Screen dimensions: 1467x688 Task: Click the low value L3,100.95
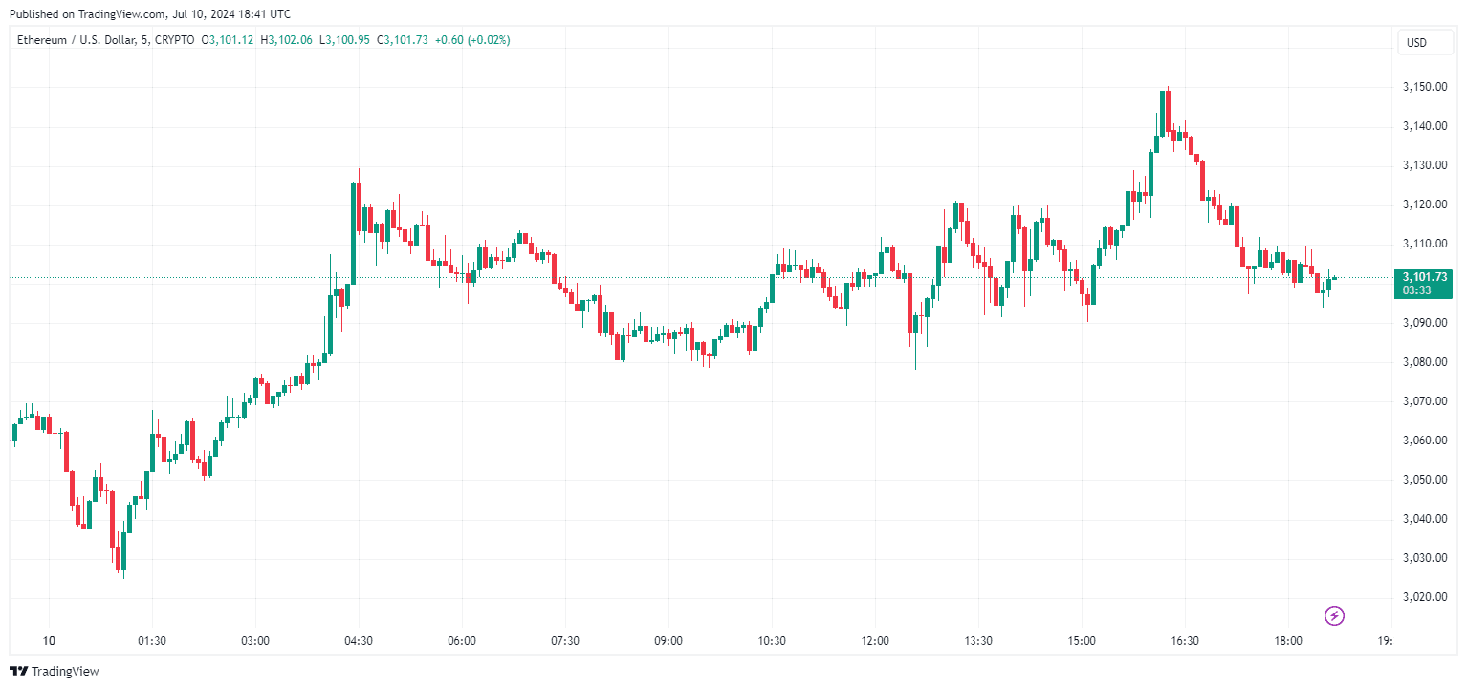344,40
